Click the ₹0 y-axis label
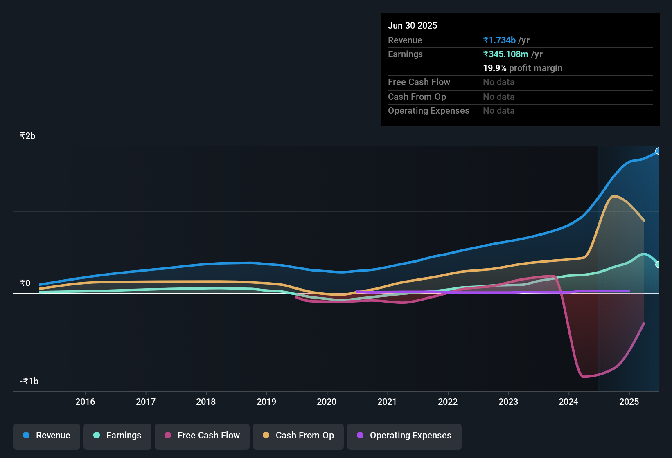 tap(25, 283)
